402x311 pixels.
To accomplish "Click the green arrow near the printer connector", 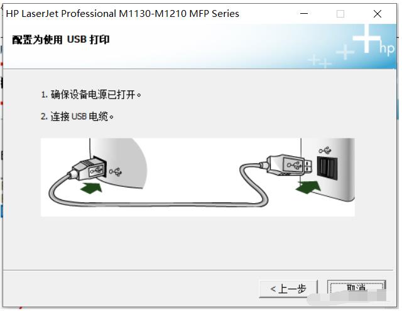I will pos(92,188).
